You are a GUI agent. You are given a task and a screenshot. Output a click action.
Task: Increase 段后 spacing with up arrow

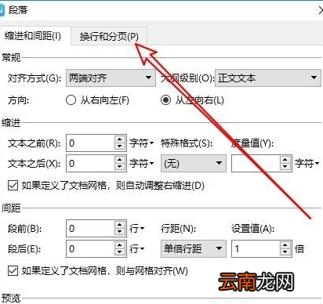coord(120,244)
